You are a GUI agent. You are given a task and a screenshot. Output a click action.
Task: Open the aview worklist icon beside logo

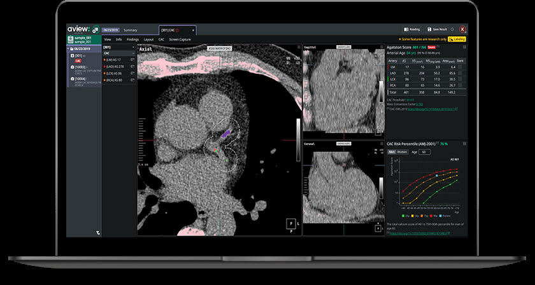click(96, 30)
